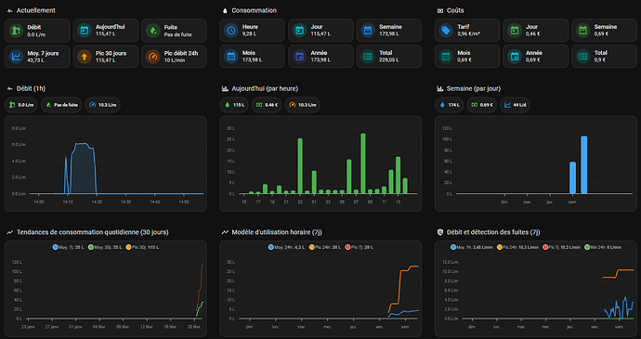The height and width of the screenshot is (339, 641).
Task: Click the pulse icon beside Actuellement heading
Action: 10,10
